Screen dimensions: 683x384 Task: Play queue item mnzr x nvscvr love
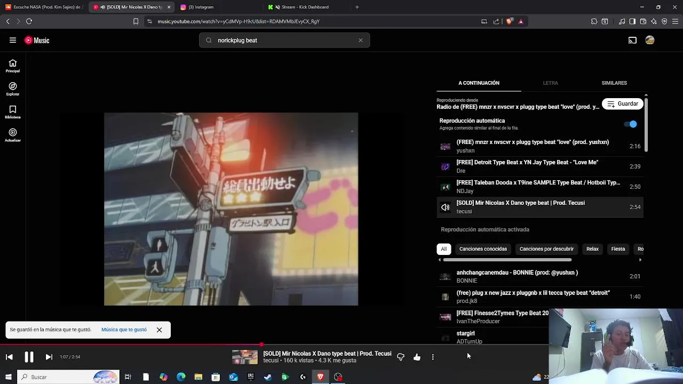click(x=540, y=146)
